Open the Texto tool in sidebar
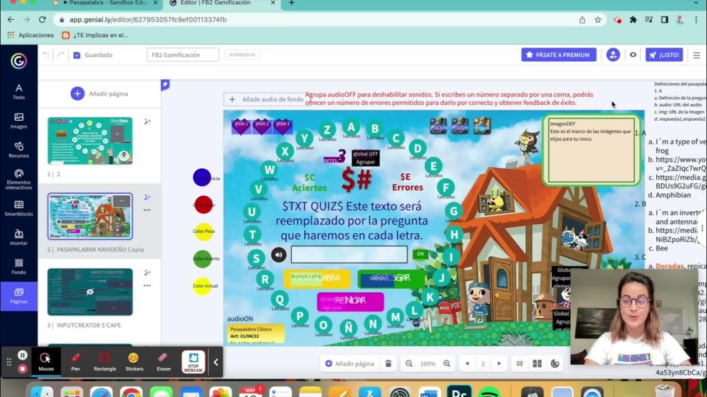The image size is (707, 397). [19, 92]
